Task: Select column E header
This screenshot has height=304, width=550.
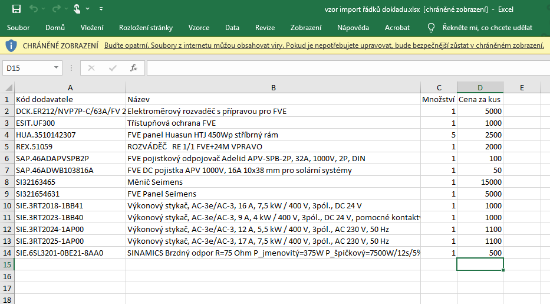Action: tap(522, 88)
